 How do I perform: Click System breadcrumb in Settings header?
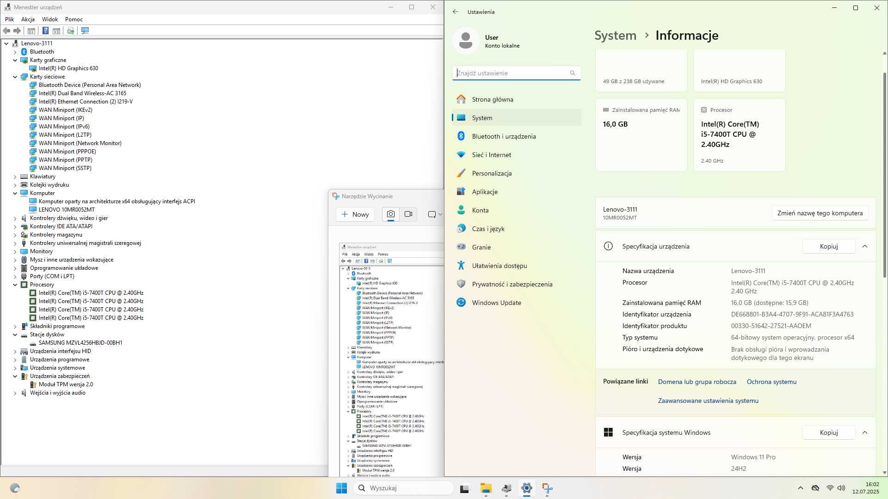click(x=615, y=36)
